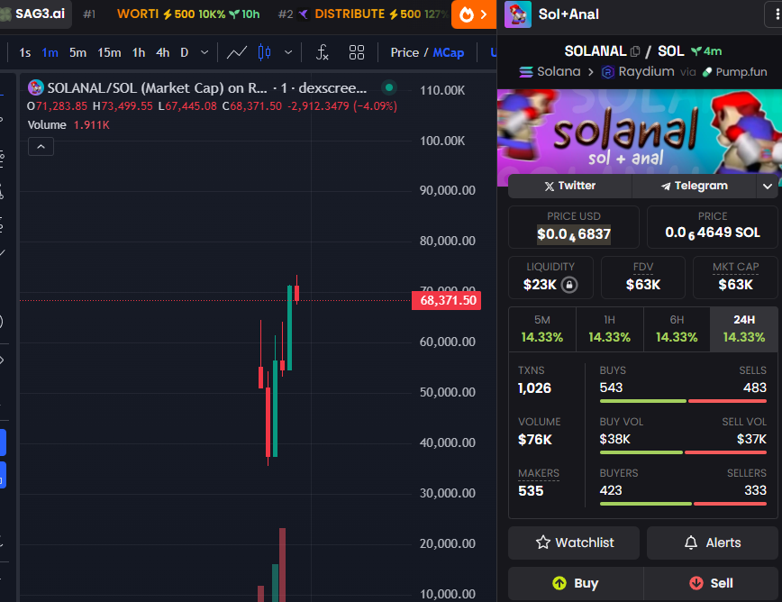Open Alerts for this token
Viewport: 782px width, 602px height.
click(x=712, y=543)
